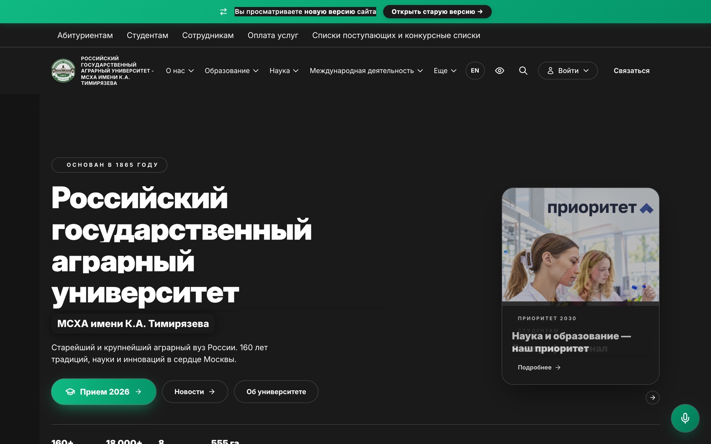Click Открыть старую версию button
Image resolution: width=711 pixels, height=444 pixels.
pyautogui.click(x=437, y=12)
